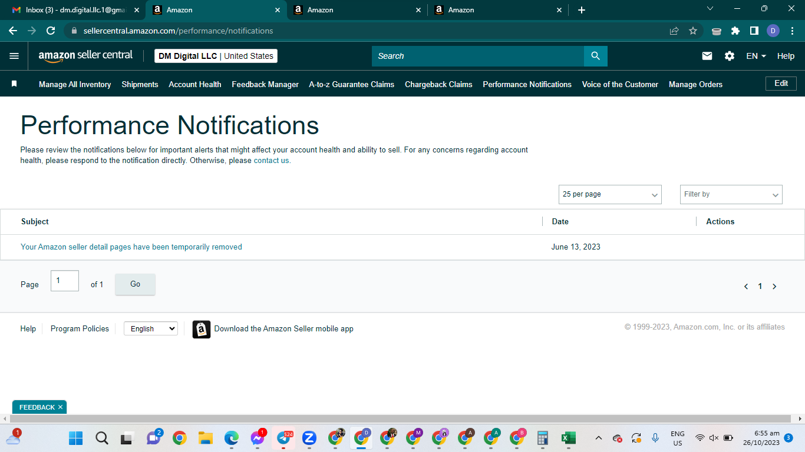Dismiss the FEEDBACK widget with its X
The height and width of the screenshot is (452, 805).
pyautogui.click(x=60, y=407)
